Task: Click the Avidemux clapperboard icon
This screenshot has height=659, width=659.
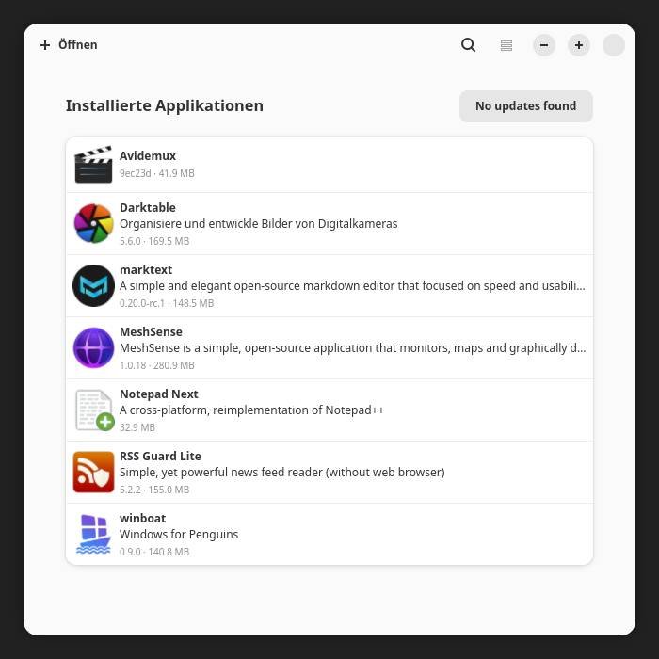Action: pos(93,165)
